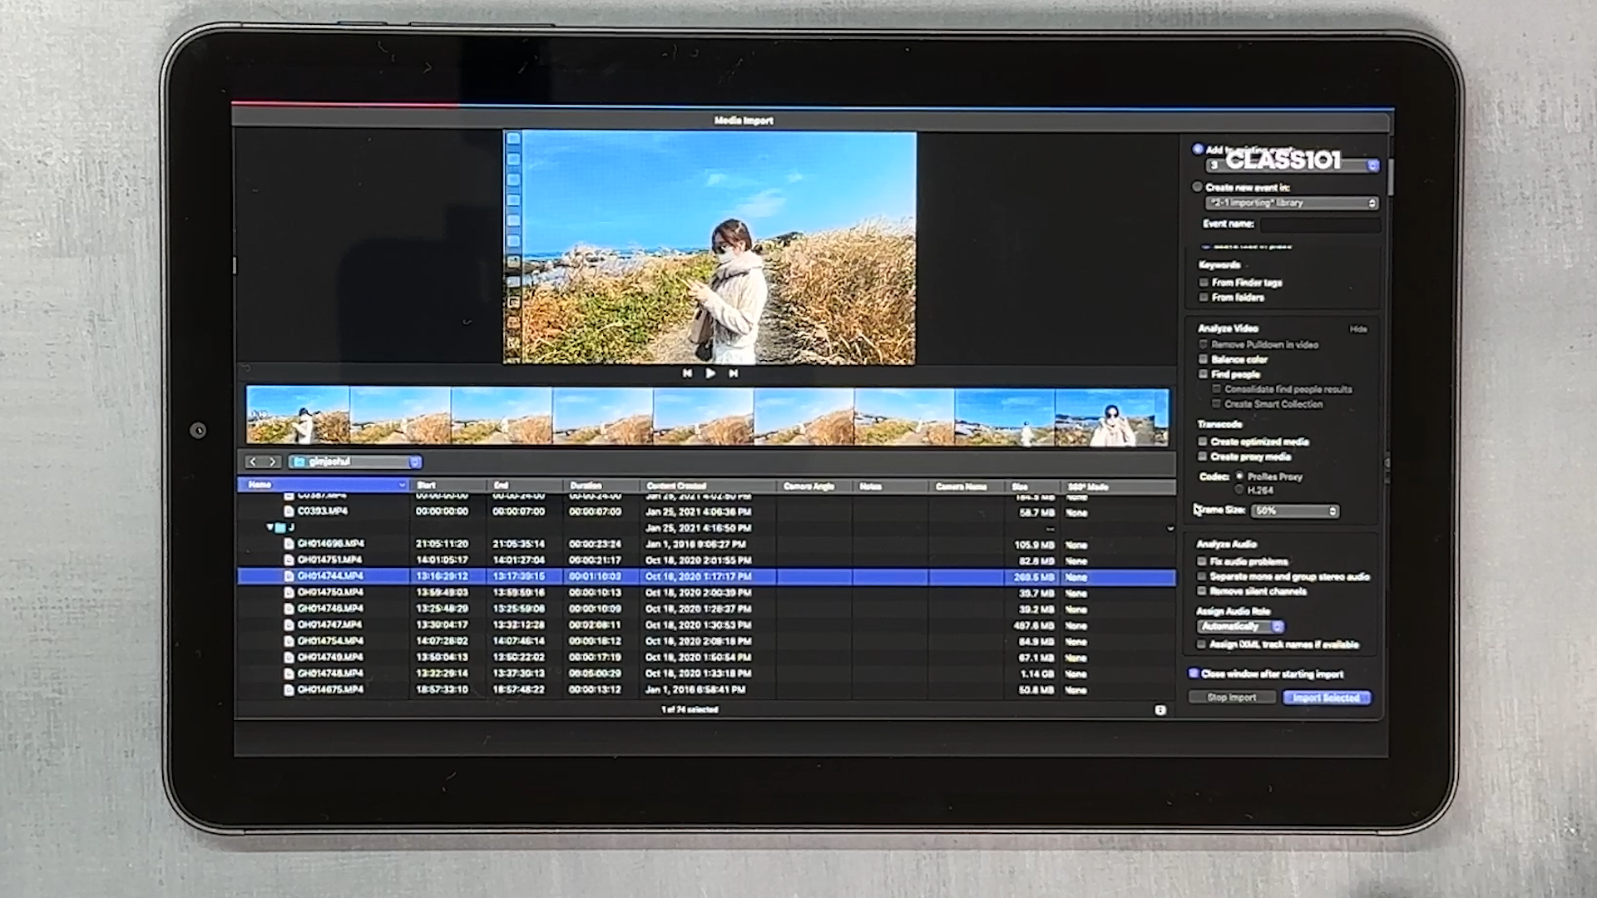Select Create new event in option
The height and width of the screenshot is (898, 1597).
click(x=1197, y=187)
